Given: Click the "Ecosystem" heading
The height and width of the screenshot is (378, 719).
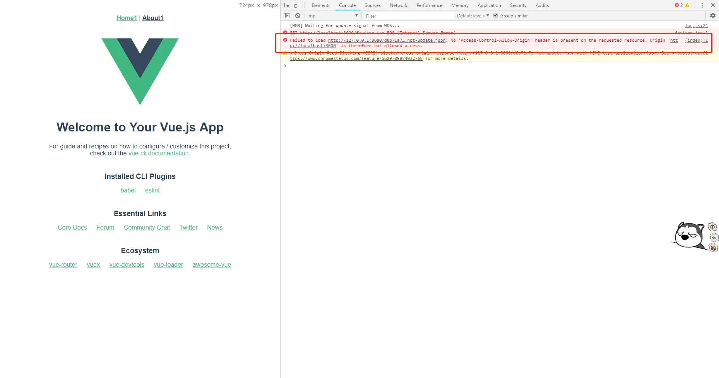Looking at the screenshot, I should coord(140,251).
